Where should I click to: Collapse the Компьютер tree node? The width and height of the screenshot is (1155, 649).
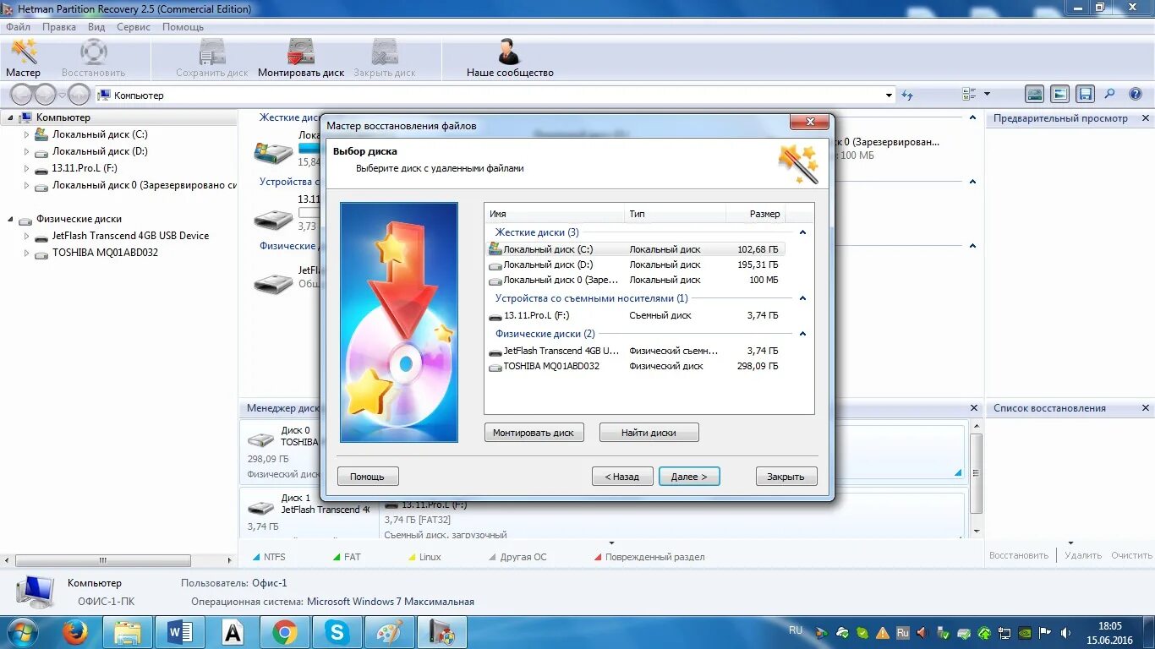point(11,117)
